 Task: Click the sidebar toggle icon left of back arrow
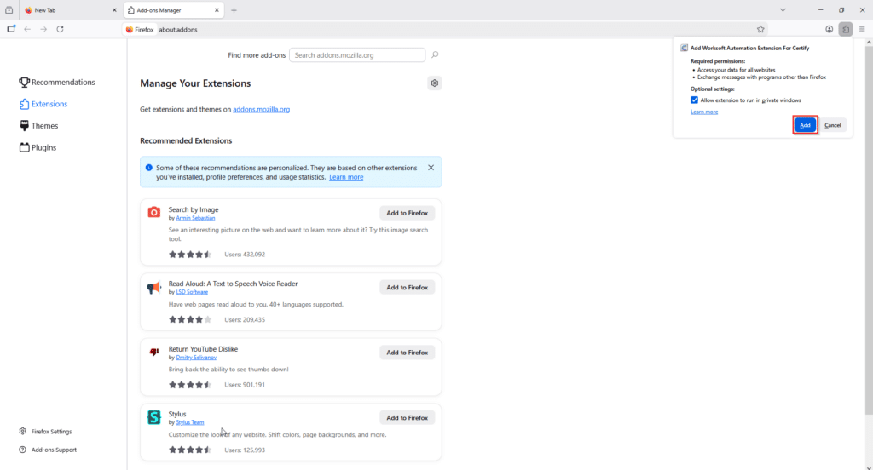pos(11,30)
